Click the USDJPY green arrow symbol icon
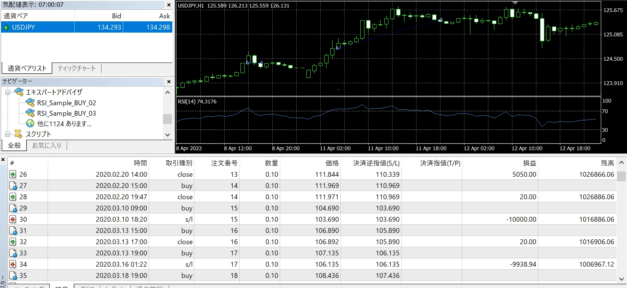 point(6,27)
